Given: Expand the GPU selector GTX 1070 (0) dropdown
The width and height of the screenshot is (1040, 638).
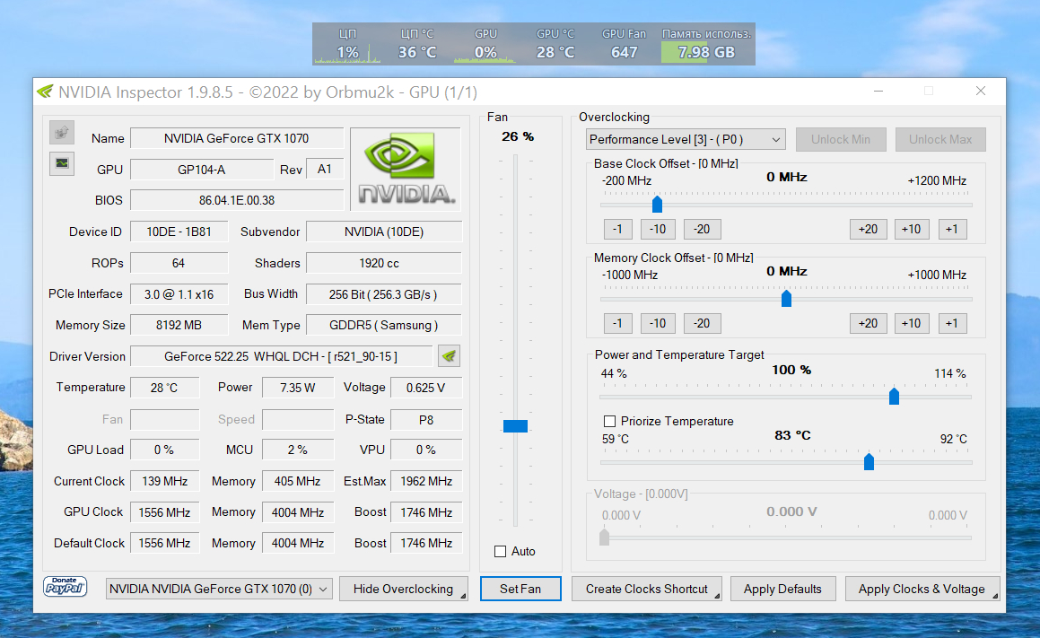Looking at the screenshot, I should (219, 589).
